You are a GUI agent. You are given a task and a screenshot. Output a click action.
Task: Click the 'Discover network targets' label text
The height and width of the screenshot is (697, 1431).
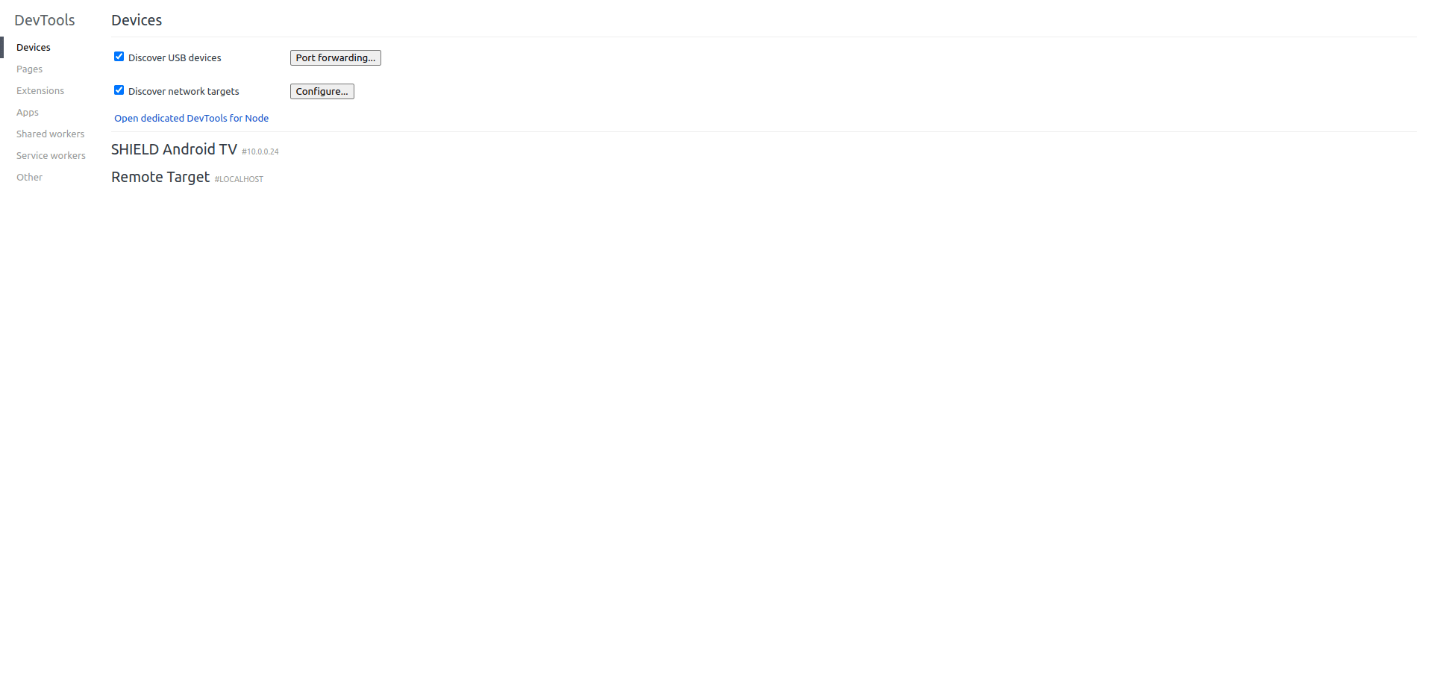tap(184, 91)
